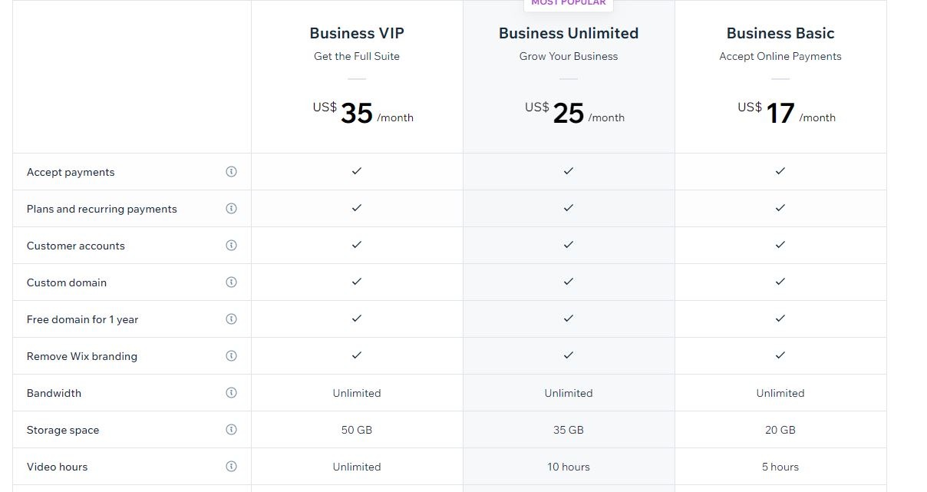The width and height of the screenshot is (927, 492).
Task: Click Business Basic's Remove Wix branding checkmark
Action: click(780, 355)
